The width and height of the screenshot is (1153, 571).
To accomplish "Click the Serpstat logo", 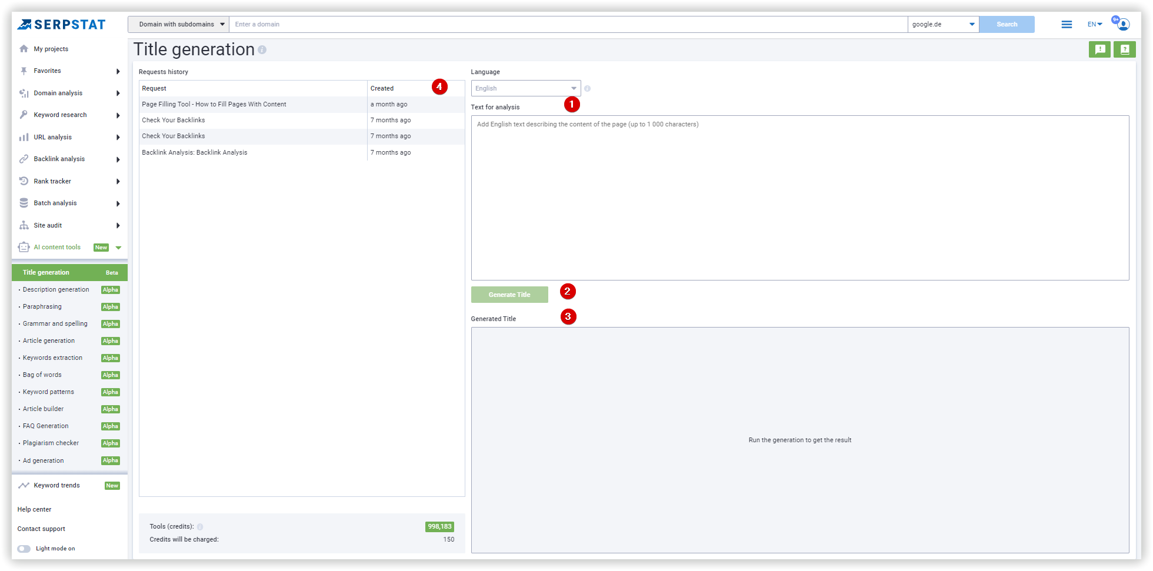I will (x=61, y=24).
